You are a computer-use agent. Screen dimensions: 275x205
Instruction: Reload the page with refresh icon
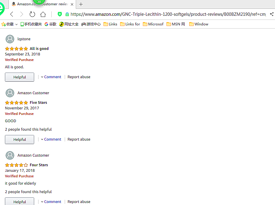pos(32,14)
